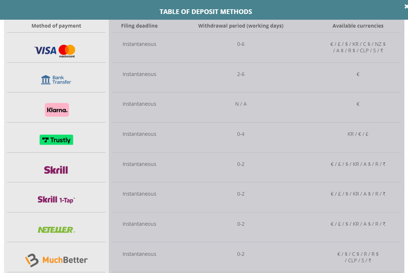Screen dimensions: 408x273
Task: Click Instantaneous in the plain Skrill row
Action: coord(139,164)
